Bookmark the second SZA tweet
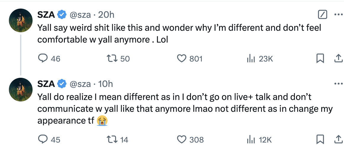 click(x=320, y=139)
